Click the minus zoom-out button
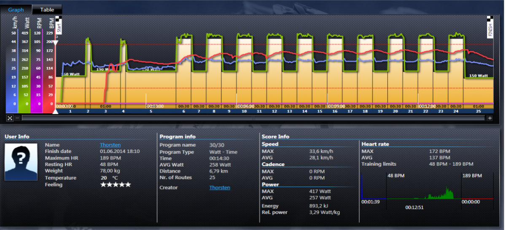The width and height of the screenshot is (506, 230). click(x=17, y=118)
